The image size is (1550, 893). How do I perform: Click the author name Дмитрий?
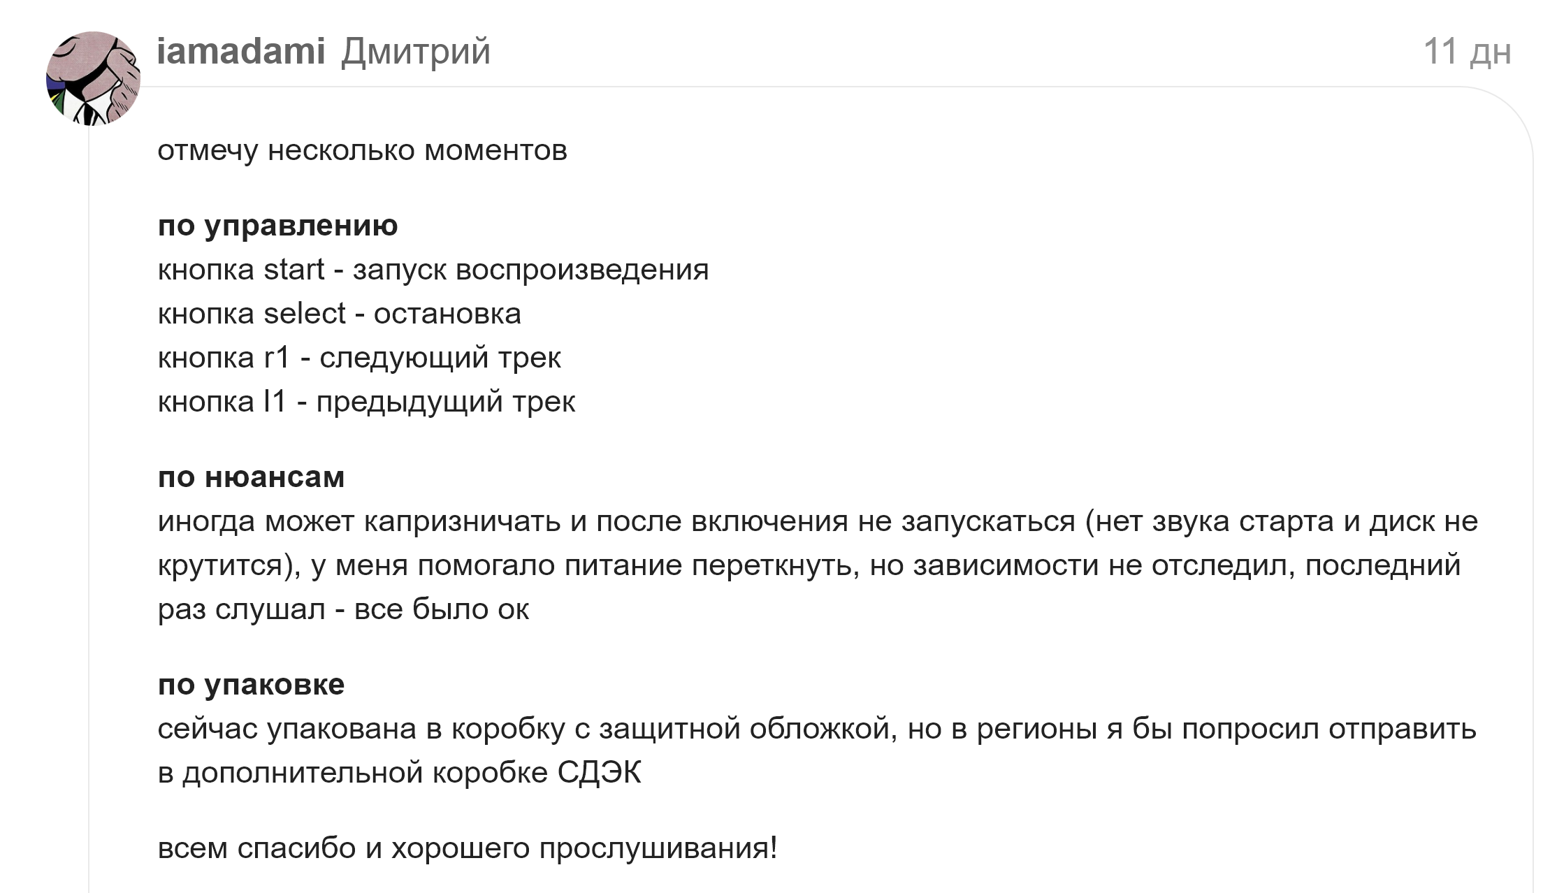[416, 52]
